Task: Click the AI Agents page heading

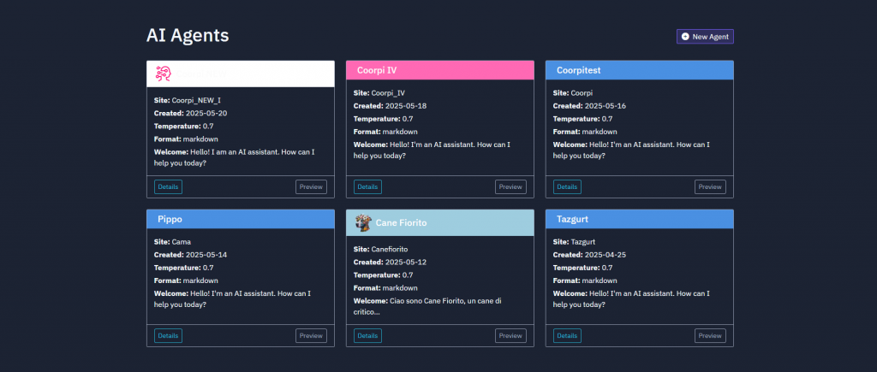Action: pyautogui.click(x=188, y=35)
